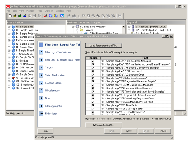Click the Paste toolbar icon

56,16
